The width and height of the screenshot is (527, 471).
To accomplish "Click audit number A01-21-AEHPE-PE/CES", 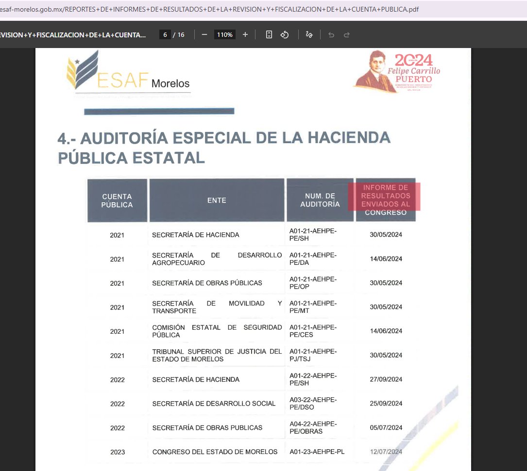I will click(x=313, y=331).
